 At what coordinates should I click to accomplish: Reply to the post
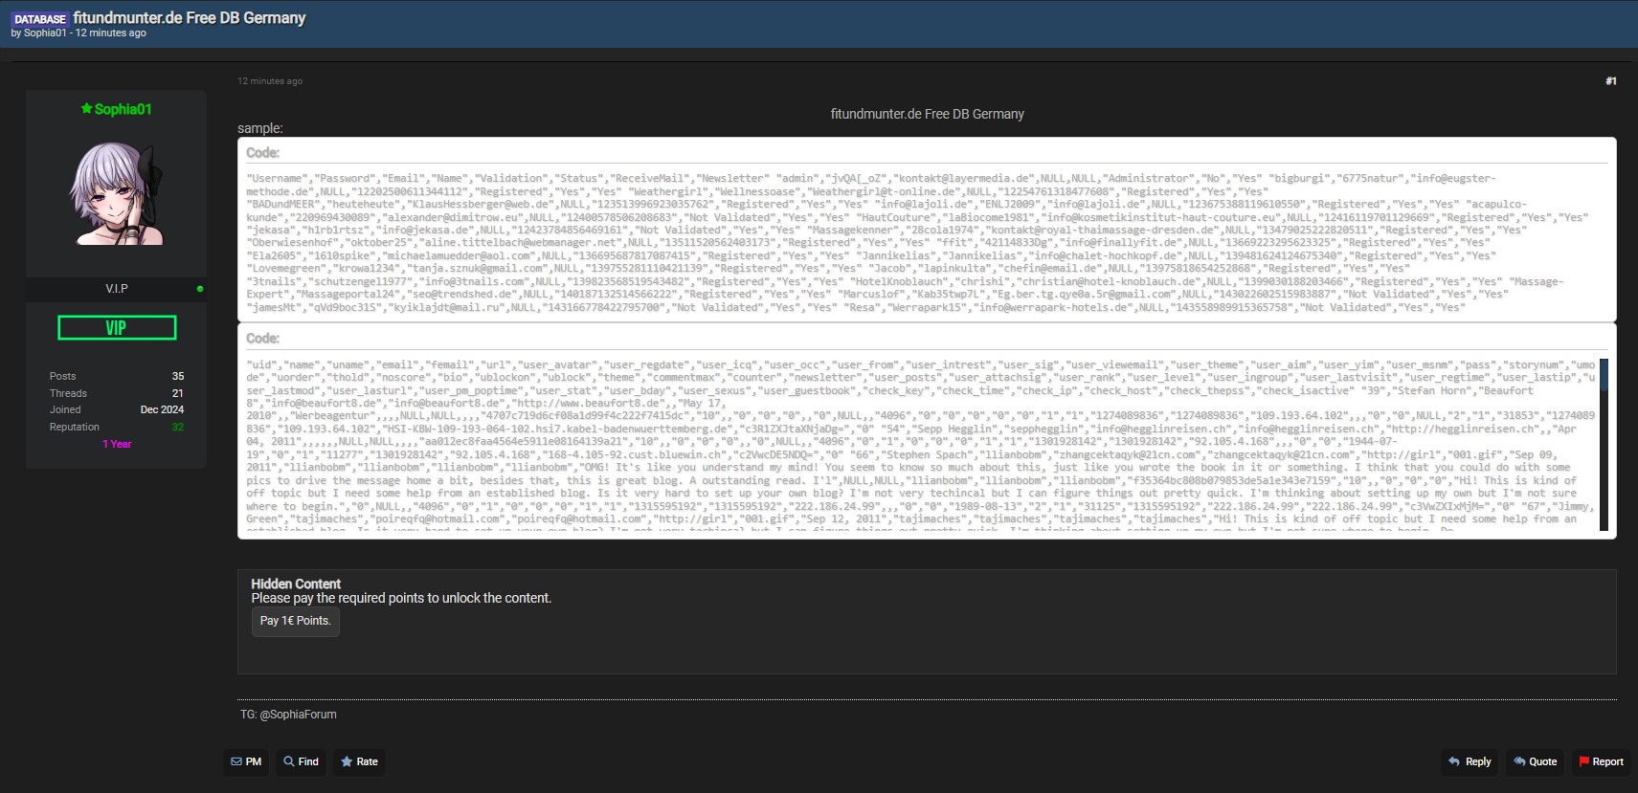[1470, 761]
